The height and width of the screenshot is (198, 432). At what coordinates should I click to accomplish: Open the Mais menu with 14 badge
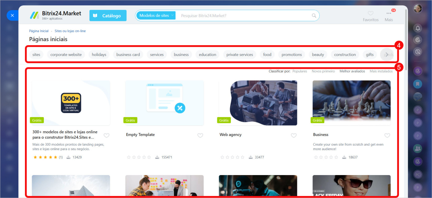(x=389, y=16)
